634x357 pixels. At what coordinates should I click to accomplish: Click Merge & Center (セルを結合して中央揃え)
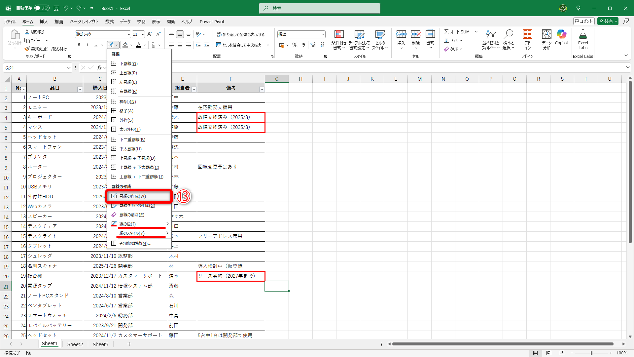(240, 45)
